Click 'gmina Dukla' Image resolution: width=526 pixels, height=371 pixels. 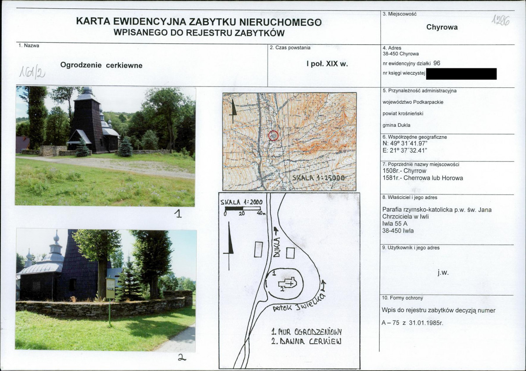coord(396,125)
